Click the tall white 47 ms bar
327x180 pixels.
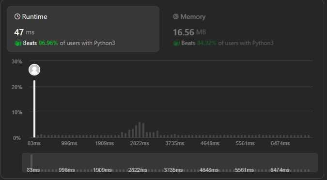point(34,109)
